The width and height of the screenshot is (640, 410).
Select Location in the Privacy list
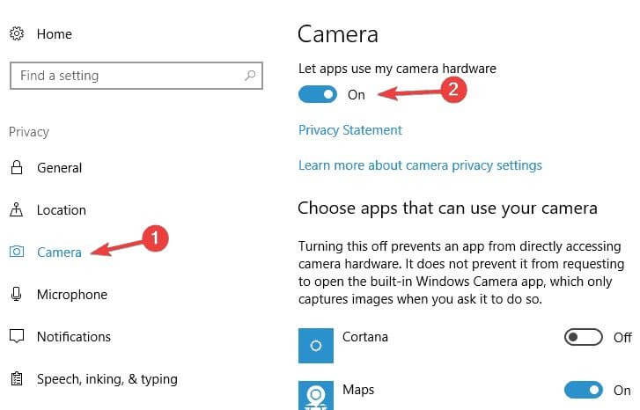[x=61, y=210]
